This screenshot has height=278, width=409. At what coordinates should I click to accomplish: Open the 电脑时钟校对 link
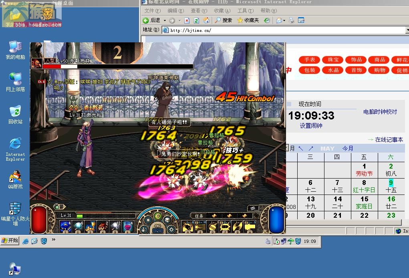380,112
